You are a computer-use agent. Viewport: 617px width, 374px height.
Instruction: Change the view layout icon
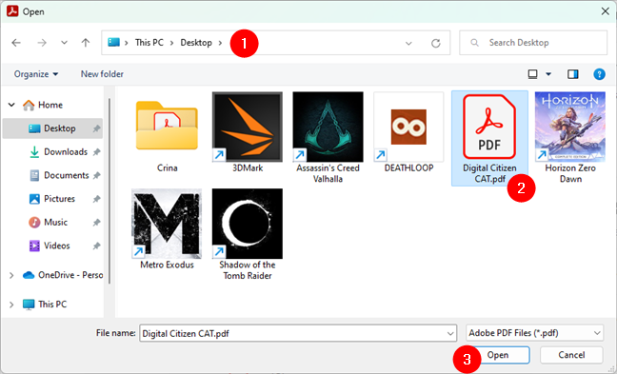[x=532, y=74]
